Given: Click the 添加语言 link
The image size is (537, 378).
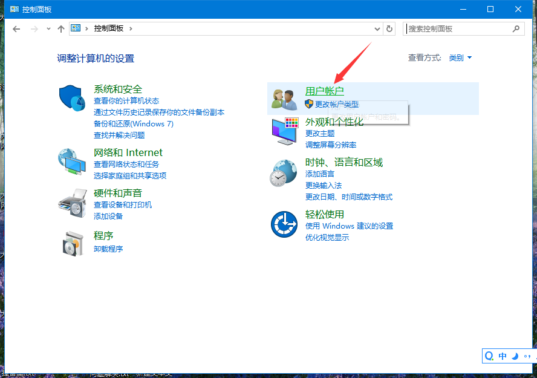Looking at the screenshot, I should [320, 174].
